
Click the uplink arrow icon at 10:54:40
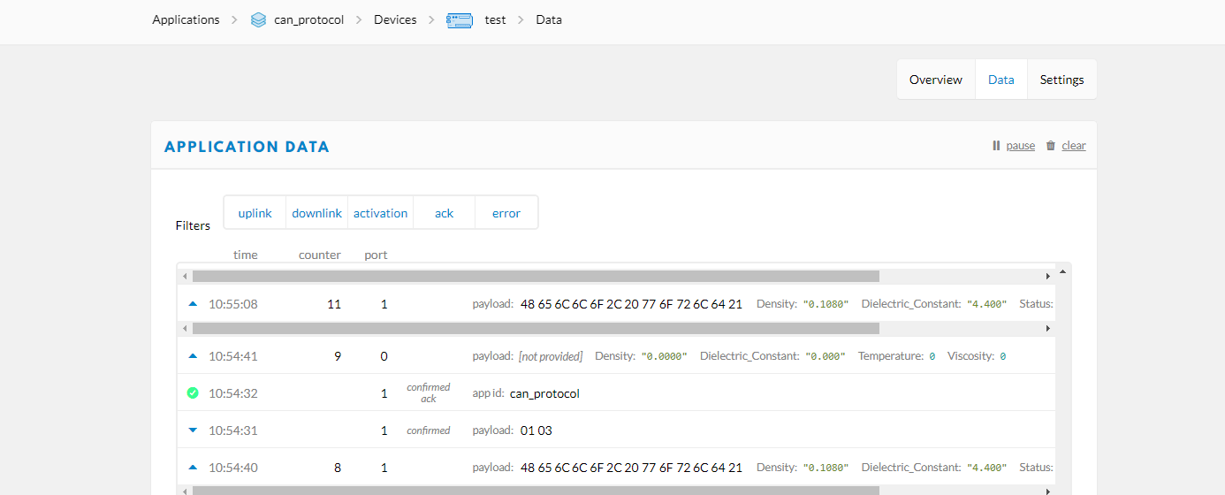point(193,468)
